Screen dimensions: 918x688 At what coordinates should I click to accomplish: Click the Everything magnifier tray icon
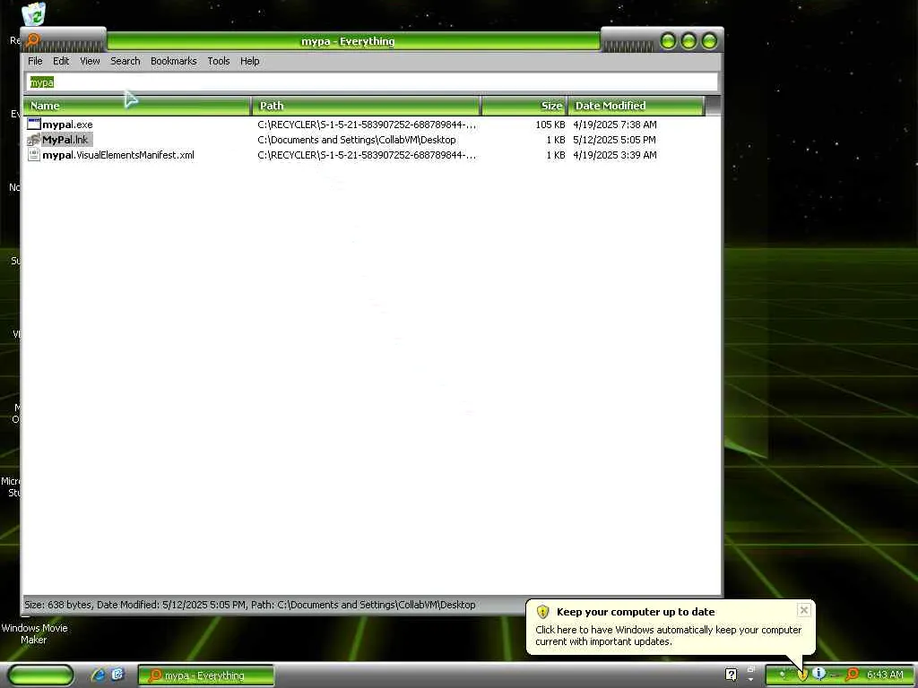pyautogui.click(x=853, y=675)
